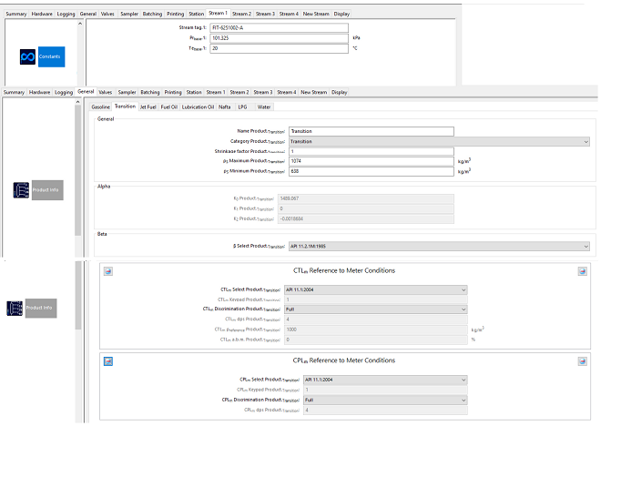Image resolution: width=621 pixels, height=497 pixels.
Task: Click the gray Product Info button beside the CTL section
Action: click(x=41, y=308)
